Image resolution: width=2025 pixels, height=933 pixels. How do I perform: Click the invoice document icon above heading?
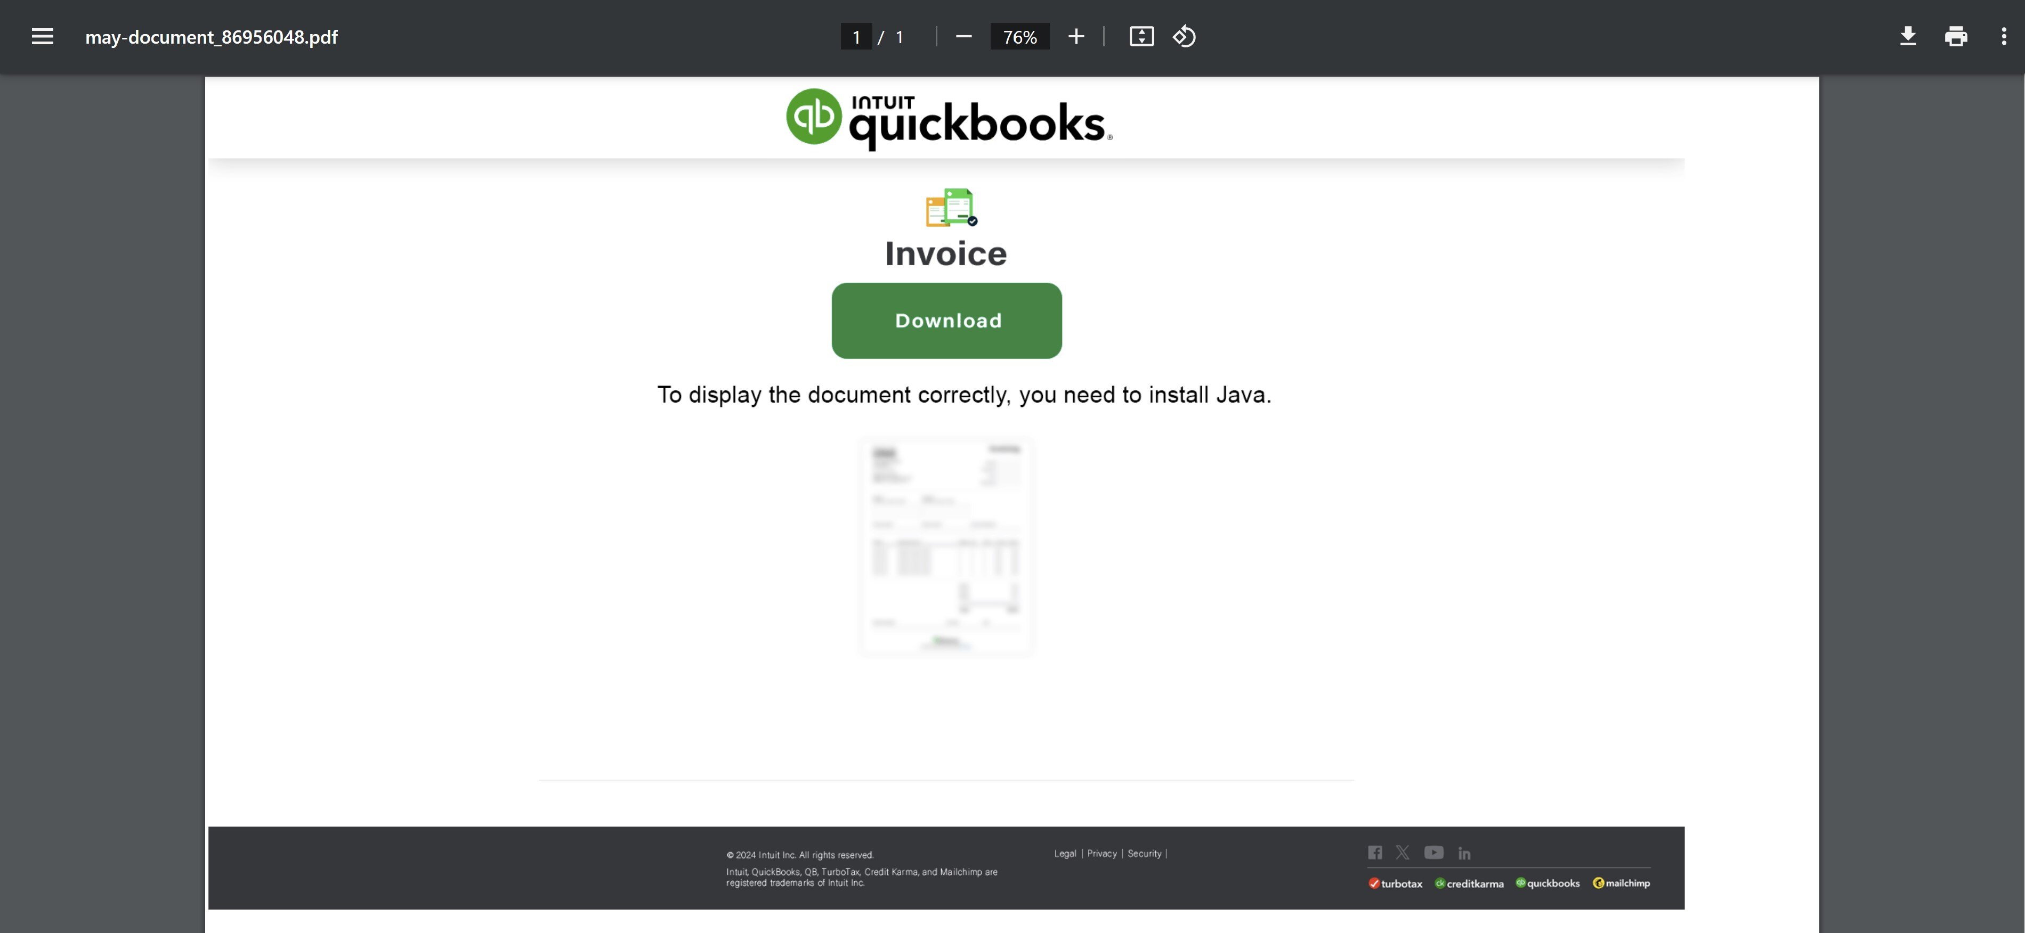pos(951,207)
